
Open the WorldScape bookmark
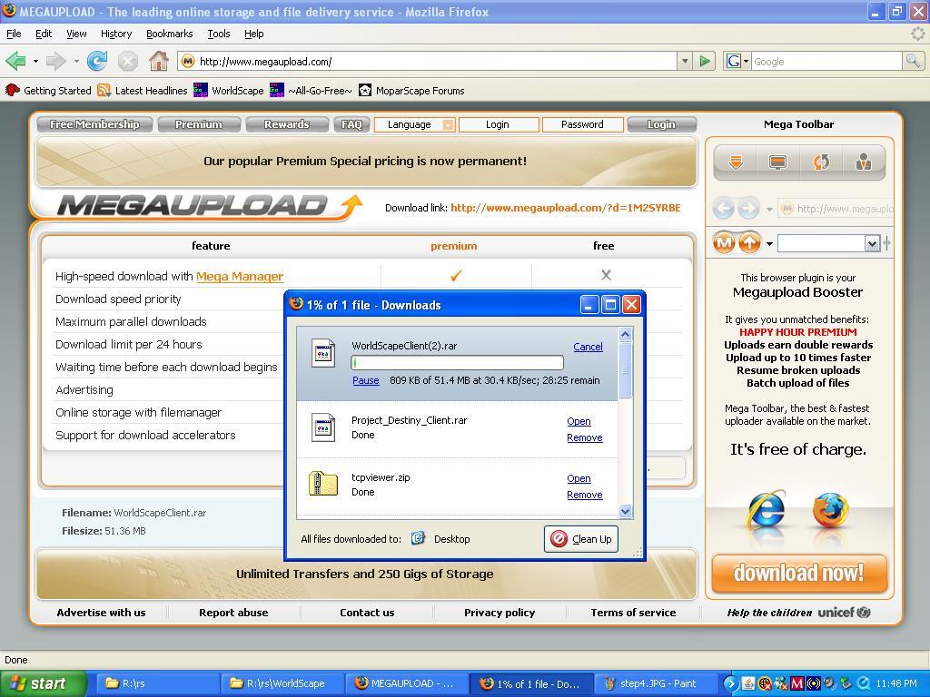tap(229, 90)
